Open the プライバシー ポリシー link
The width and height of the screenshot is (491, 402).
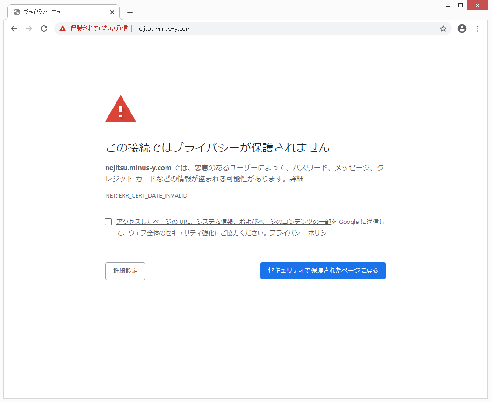301,233
